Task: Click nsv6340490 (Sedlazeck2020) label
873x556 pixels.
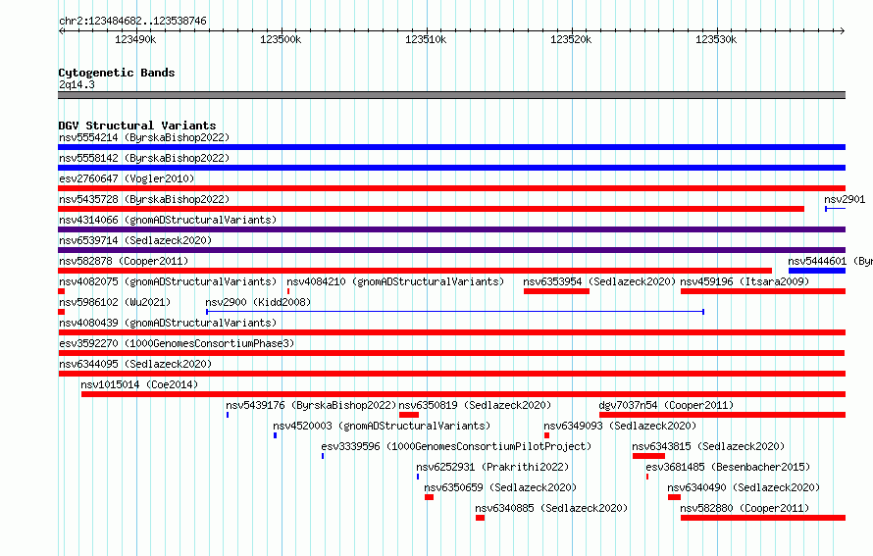Action: (x=744, y=487)
